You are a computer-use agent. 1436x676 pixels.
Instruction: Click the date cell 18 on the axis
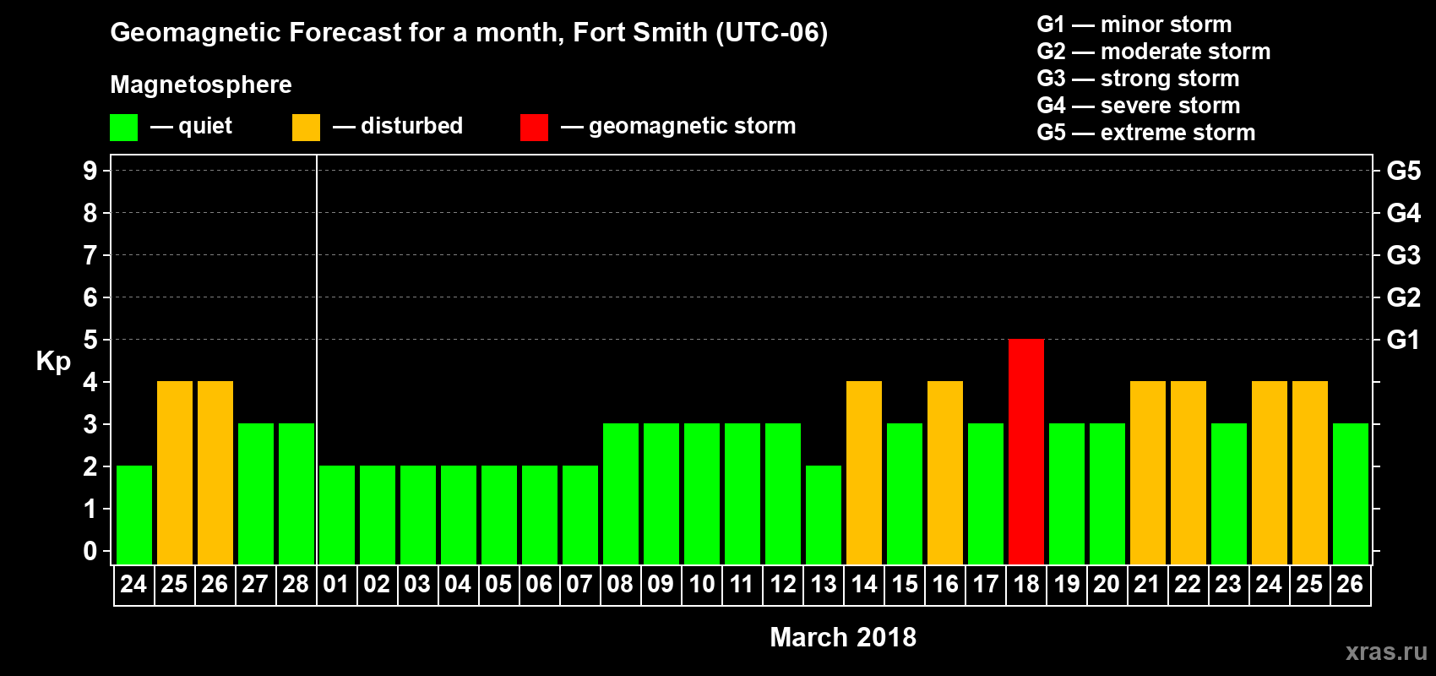coord(1026,585)
